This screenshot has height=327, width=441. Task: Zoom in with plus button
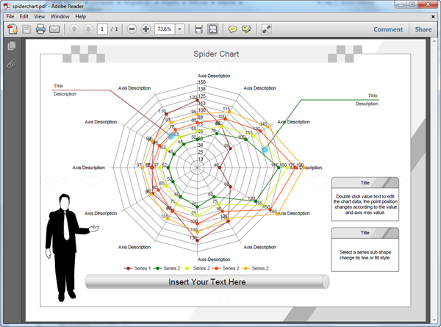coord(146,29)
